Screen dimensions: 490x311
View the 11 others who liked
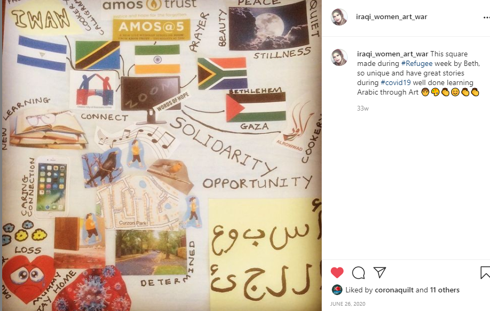tap(444, 290)
